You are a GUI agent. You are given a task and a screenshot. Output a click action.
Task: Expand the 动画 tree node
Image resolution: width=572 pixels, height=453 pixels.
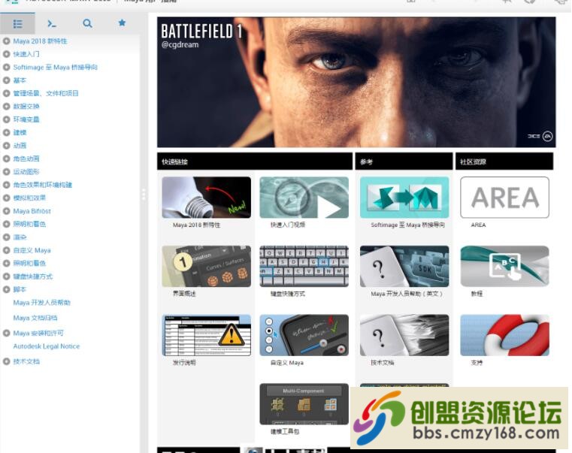6,146
